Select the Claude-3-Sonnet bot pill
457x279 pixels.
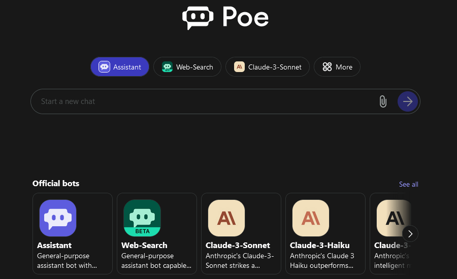coord(267,67)
